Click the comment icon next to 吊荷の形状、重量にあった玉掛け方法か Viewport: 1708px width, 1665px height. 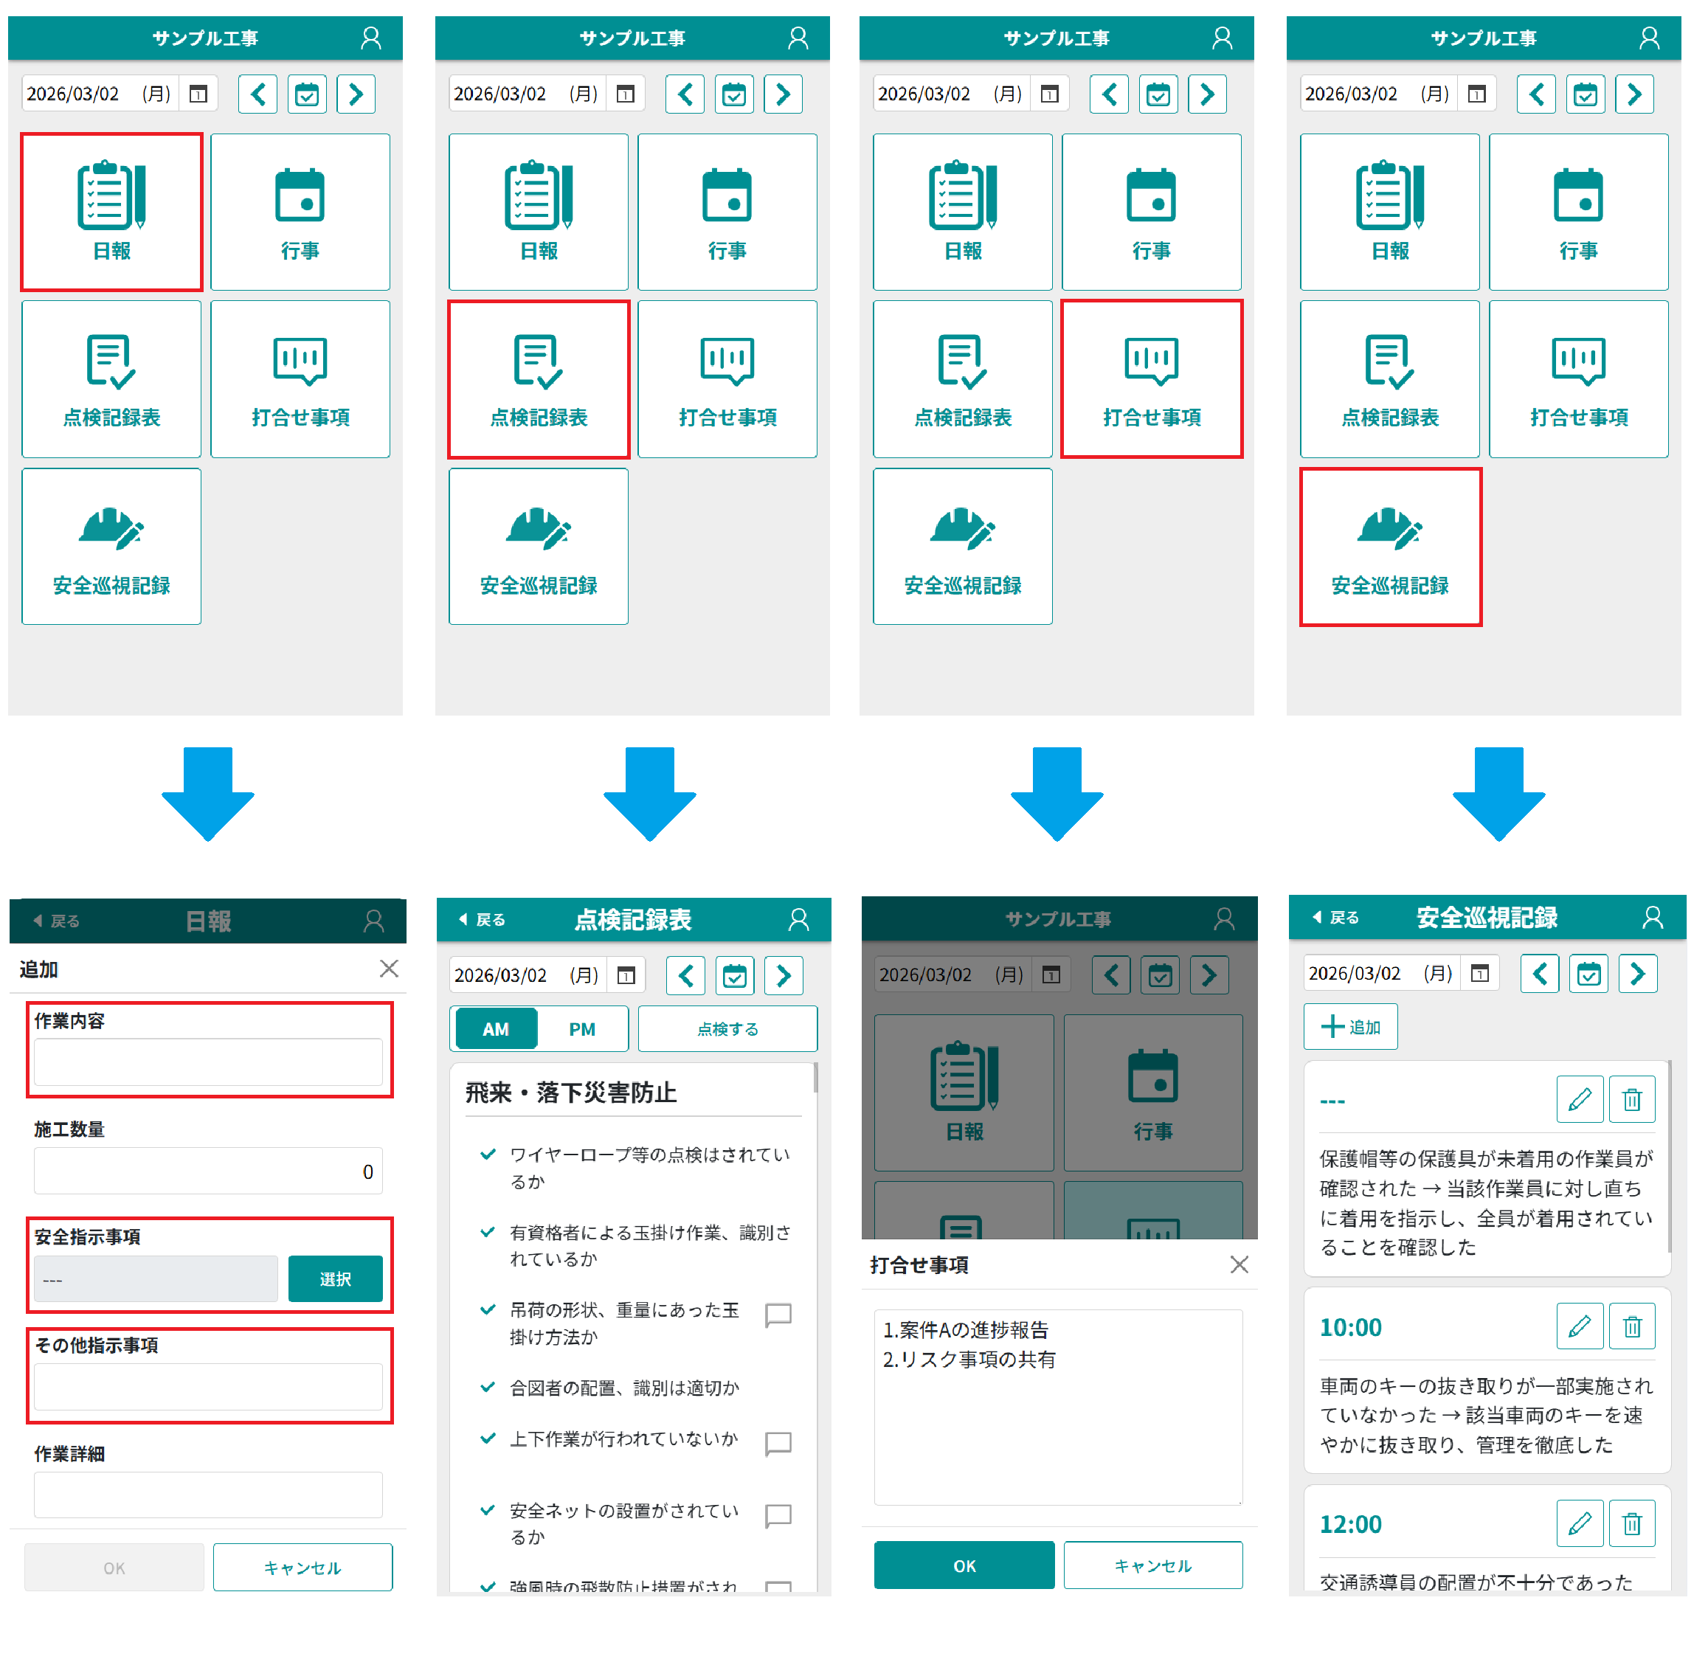[x=778, y=1315]
